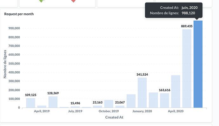Click the 'July, 2019' axis label
Screen dimensions: 219x126
75,111
